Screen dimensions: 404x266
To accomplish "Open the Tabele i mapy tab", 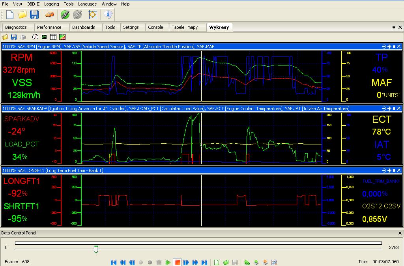I will [185, 27].
